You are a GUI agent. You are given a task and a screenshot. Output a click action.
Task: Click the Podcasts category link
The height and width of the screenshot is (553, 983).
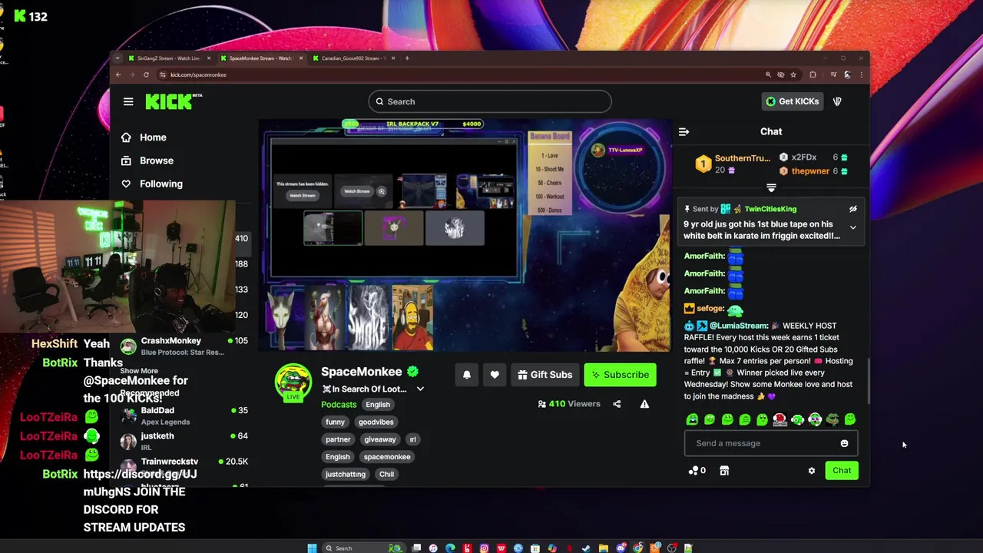[x=339, y=405]
